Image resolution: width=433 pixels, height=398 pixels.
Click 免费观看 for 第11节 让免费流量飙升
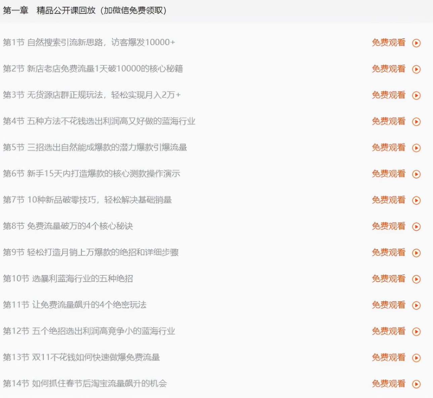(x=388, y=305)
